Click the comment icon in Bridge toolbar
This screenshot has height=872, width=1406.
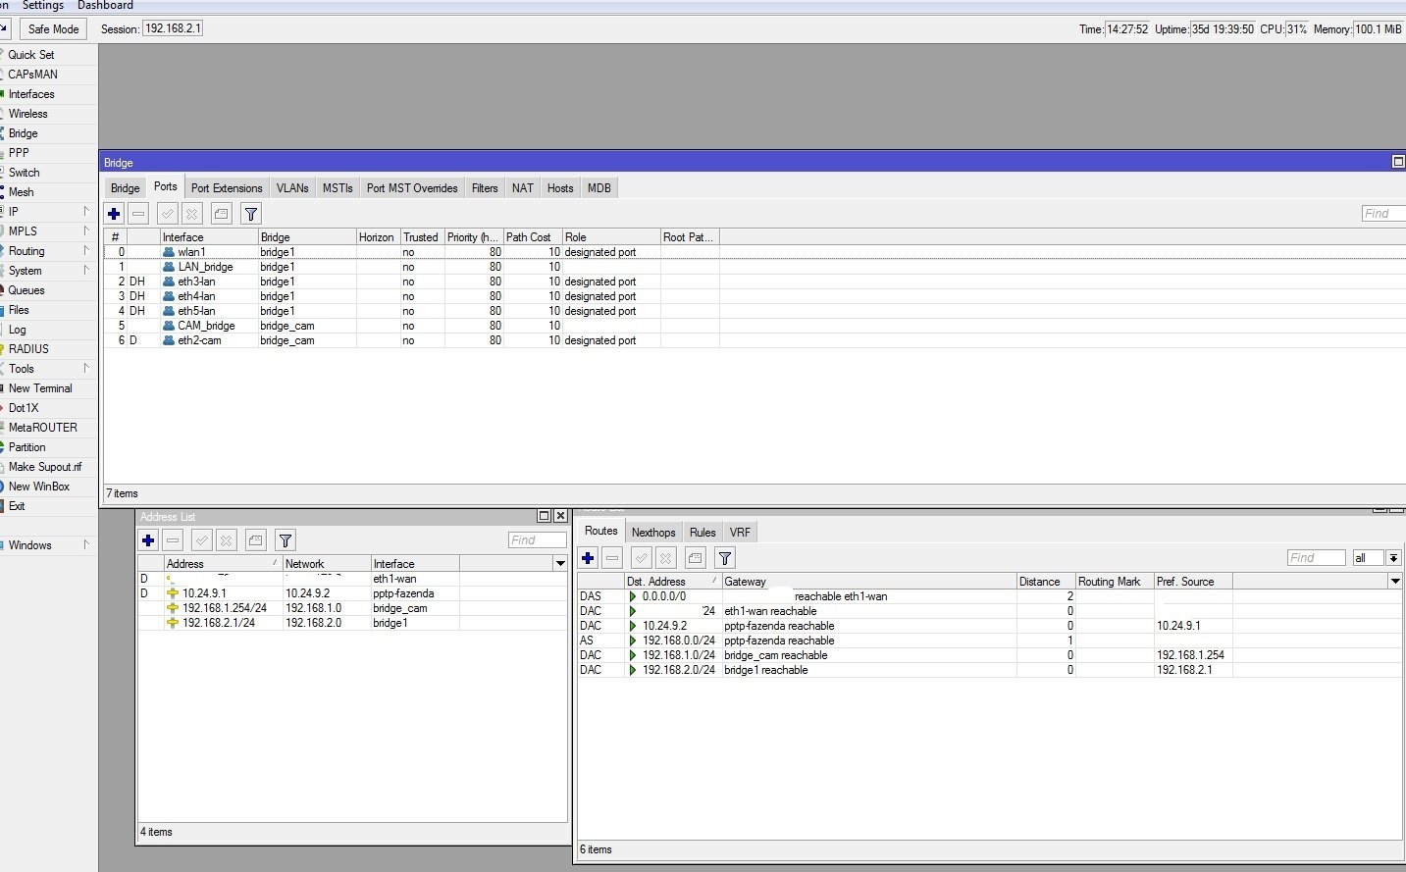coord(222,214)
